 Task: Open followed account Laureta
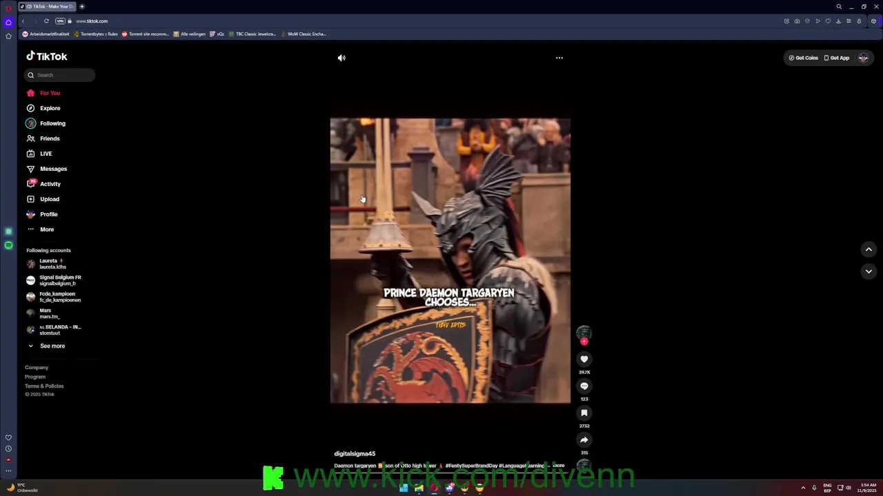(47, 264)
